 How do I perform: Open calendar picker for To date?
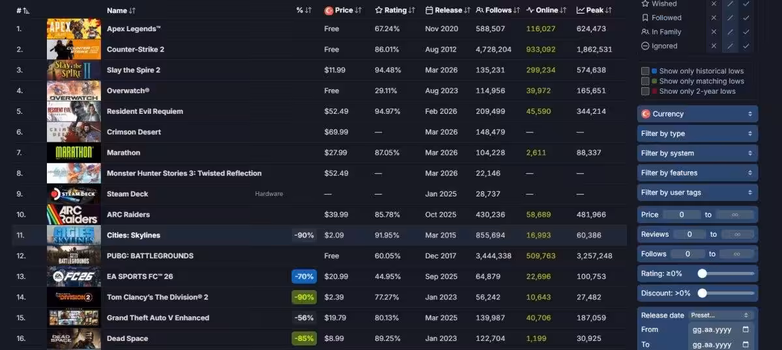pyautogui.click(x=746, y=344)
